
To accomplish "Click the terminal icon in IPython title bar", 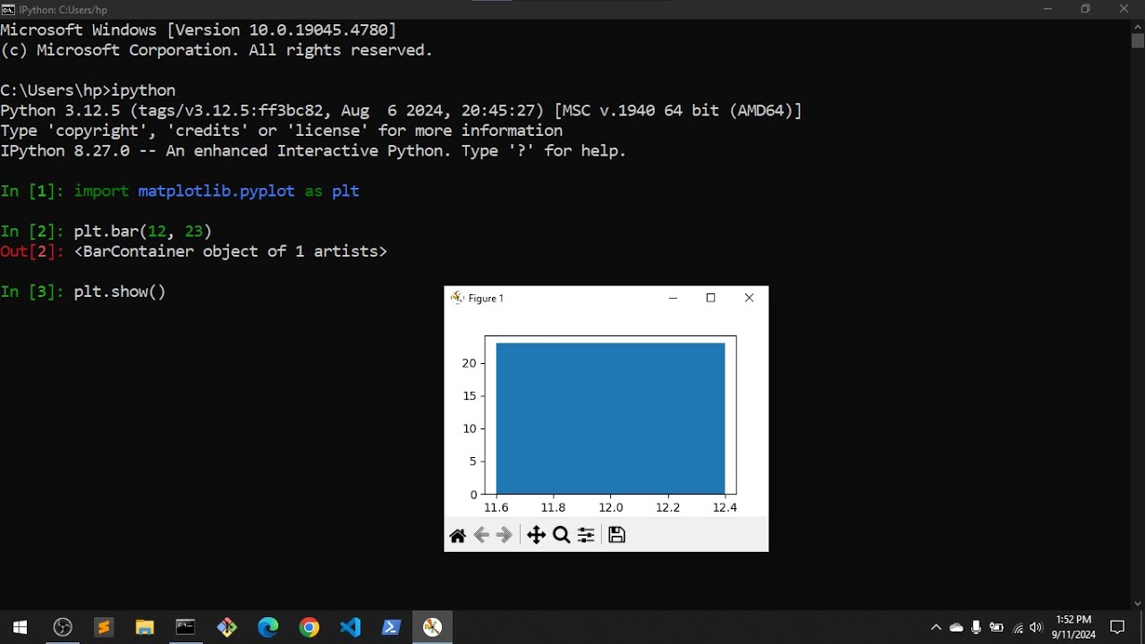I will click(x=8, y=9).
